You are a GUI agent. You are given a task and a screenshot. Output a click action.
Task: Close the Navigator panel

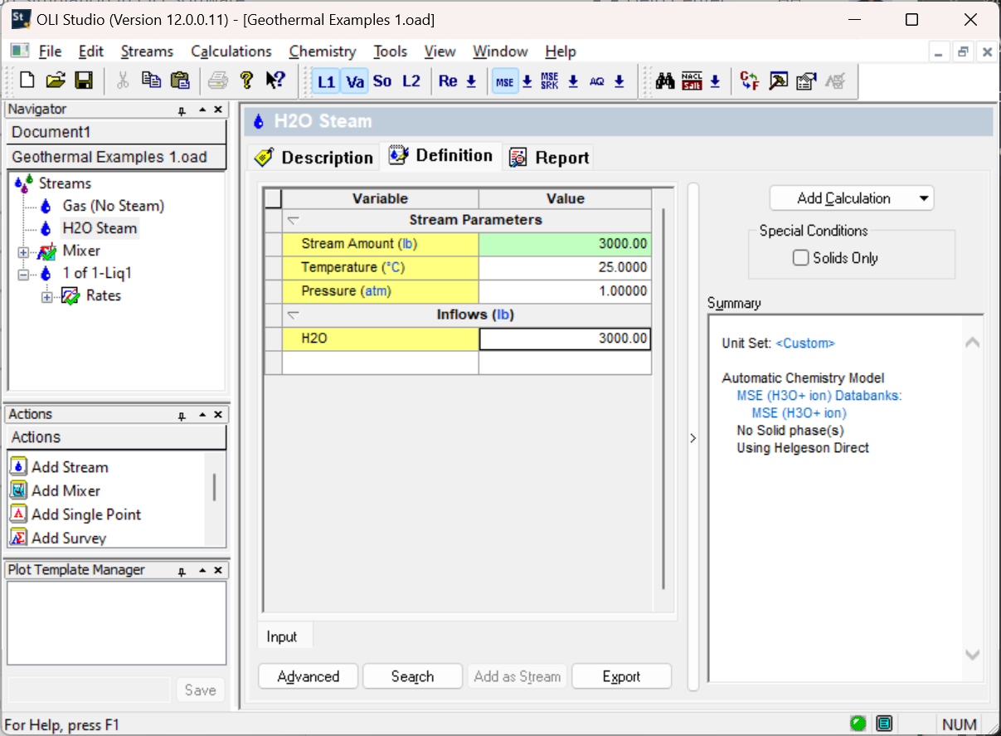tap(218, 110)
